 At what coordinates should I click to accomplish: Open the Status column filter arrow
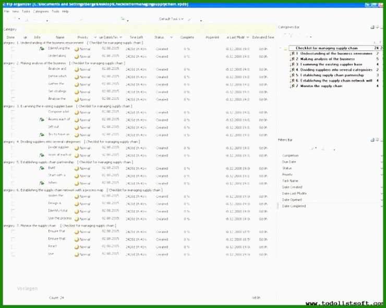point(171,37)
